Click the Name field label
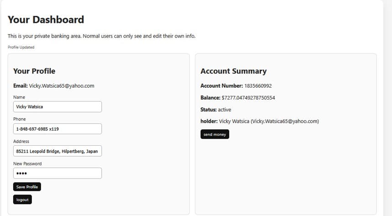The height and width of the screenshot is (216, 392). (x=19, y=97)
